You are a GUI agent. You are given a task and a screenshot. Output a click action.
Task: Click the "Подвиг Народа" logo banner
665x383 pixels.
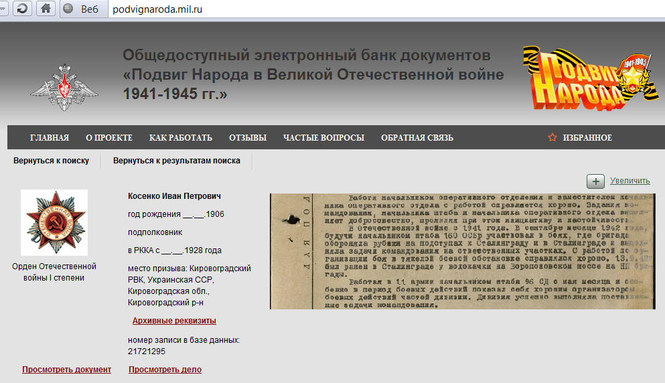point(581,79)
